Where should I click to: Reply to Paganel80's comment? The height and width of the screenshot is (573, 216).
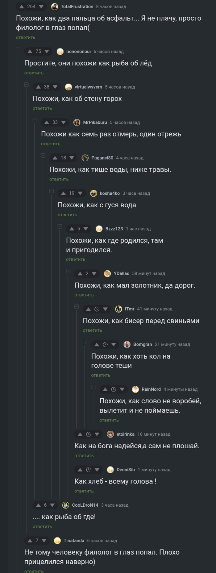coord(59,179)
